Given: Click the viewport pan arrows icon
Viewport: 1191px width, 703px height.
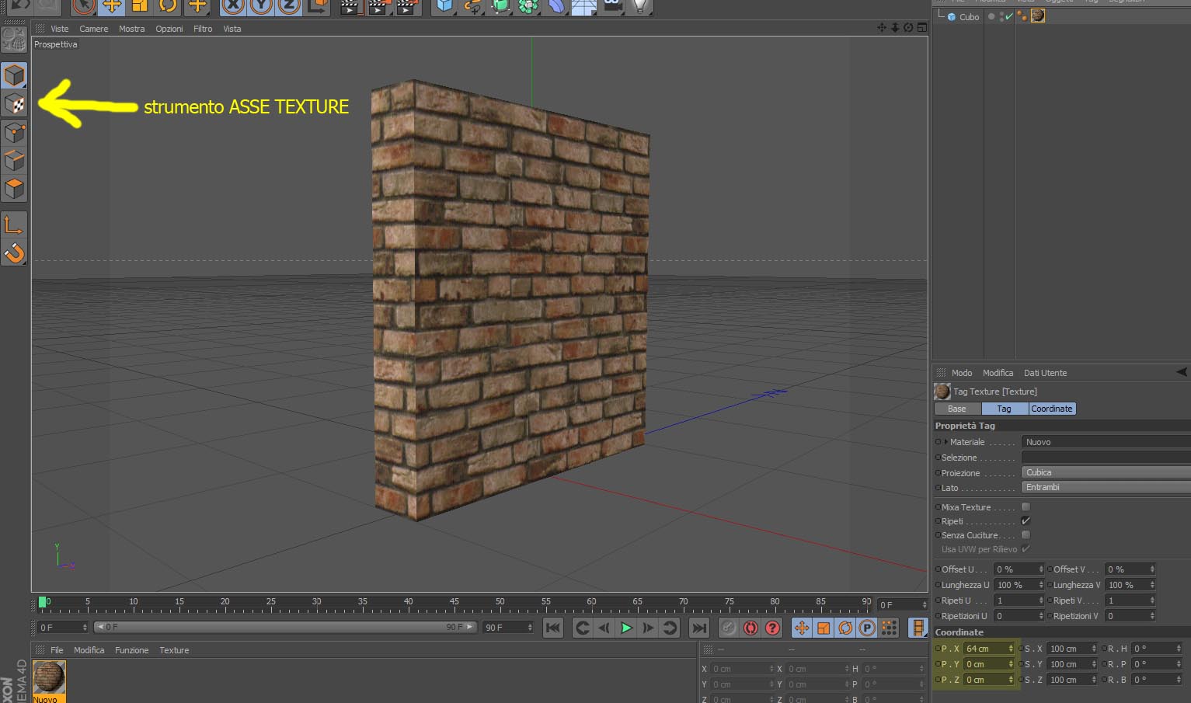Looking at the screenshot, I should (x=882, y=28).
